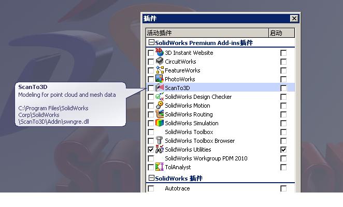This screenshot has width=343, height=207.
Task: Enable SolidWorks Simulation startup checkbox
Action: click(x=283, y=123)
